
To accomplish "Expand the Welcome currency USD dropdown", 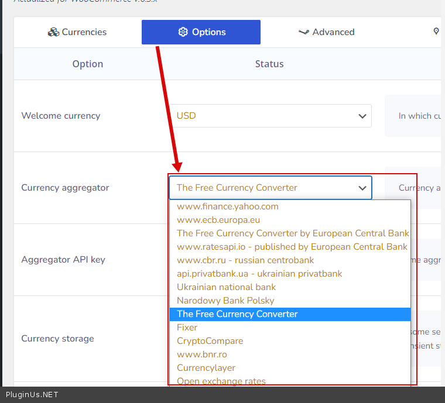I will tap(270, 116).
